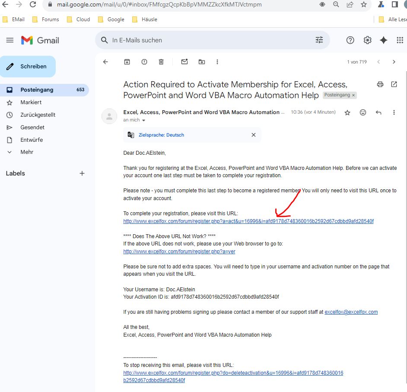The height and width of the screenshot is (392, 407).
Task: Open email in a new window
Action: tap(394, 84)
